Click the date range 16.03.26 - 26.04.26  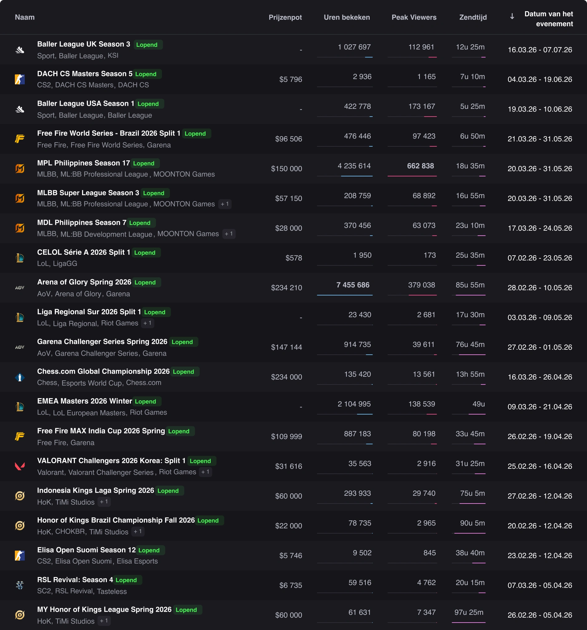coord(540,377)
